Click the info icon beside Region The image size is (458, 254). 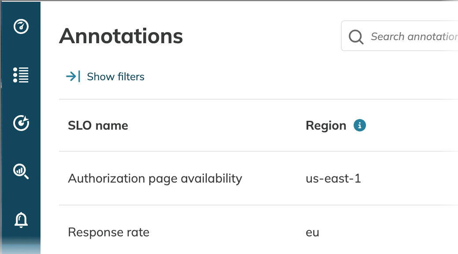click(359, 126)
